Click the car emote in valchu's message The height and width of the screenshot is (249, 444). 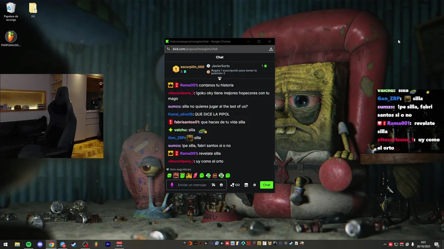pyautogui.click(x=203, y=131)
